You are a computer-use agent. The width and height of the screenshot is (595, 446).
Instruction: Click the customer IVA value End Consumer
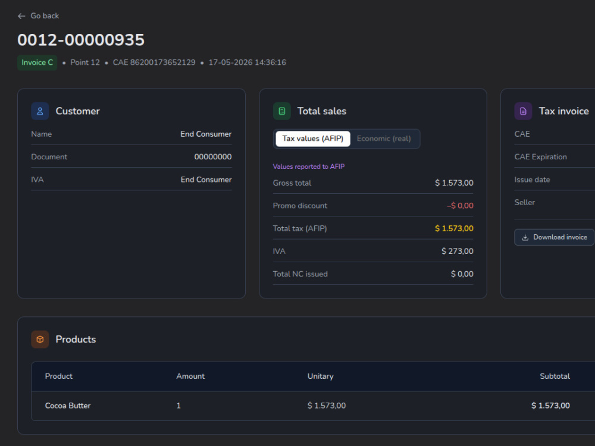pos(206,180)
